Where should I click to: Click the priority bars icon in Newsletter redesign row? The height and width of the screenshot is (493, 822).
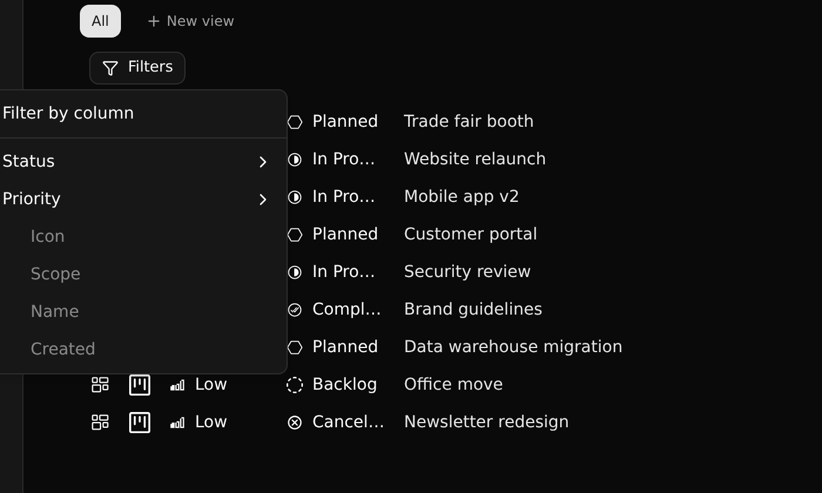click(x=177, y=423)
